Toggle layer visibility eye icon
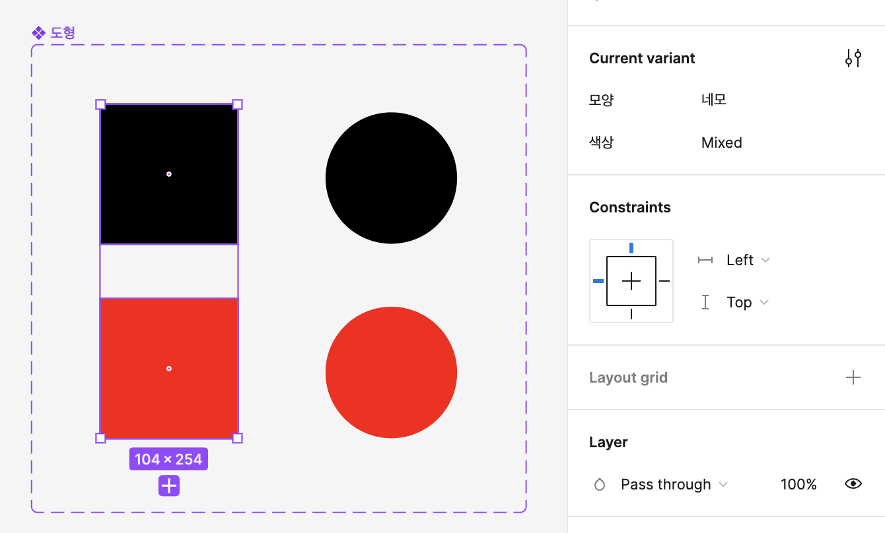Screen dimensions: 885x533 click(x=853, y=484)
